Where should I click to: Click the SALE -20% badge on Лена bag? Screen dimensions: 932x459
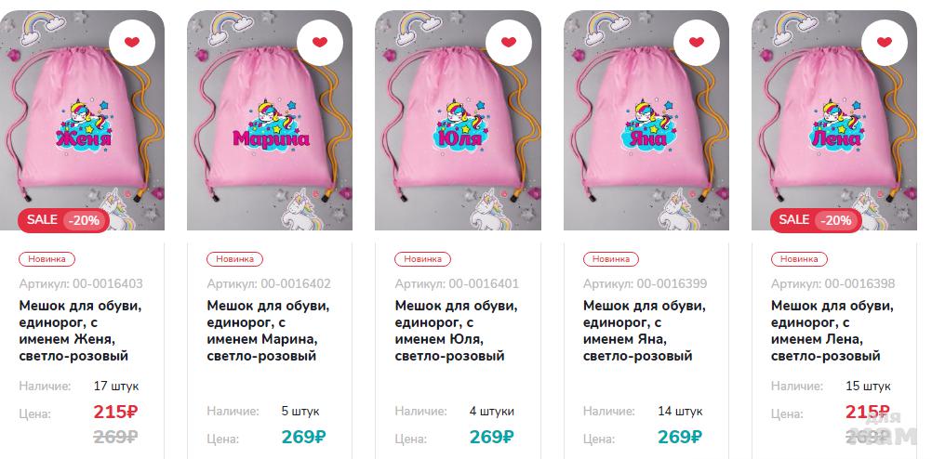(816, 220)
